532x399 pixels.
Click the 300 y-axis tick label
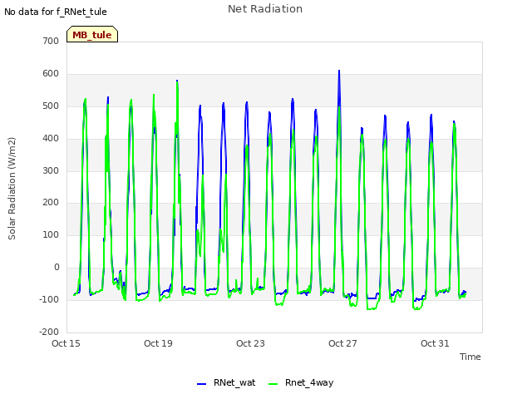(51, 170)
